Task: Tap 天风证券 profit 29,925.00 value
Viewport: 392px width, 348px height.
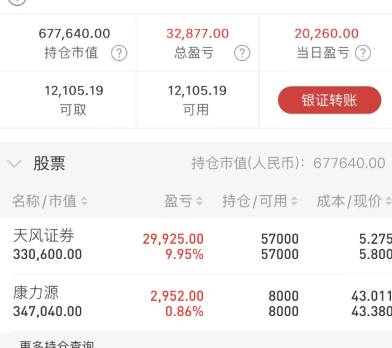Action: tap(173, 239)
